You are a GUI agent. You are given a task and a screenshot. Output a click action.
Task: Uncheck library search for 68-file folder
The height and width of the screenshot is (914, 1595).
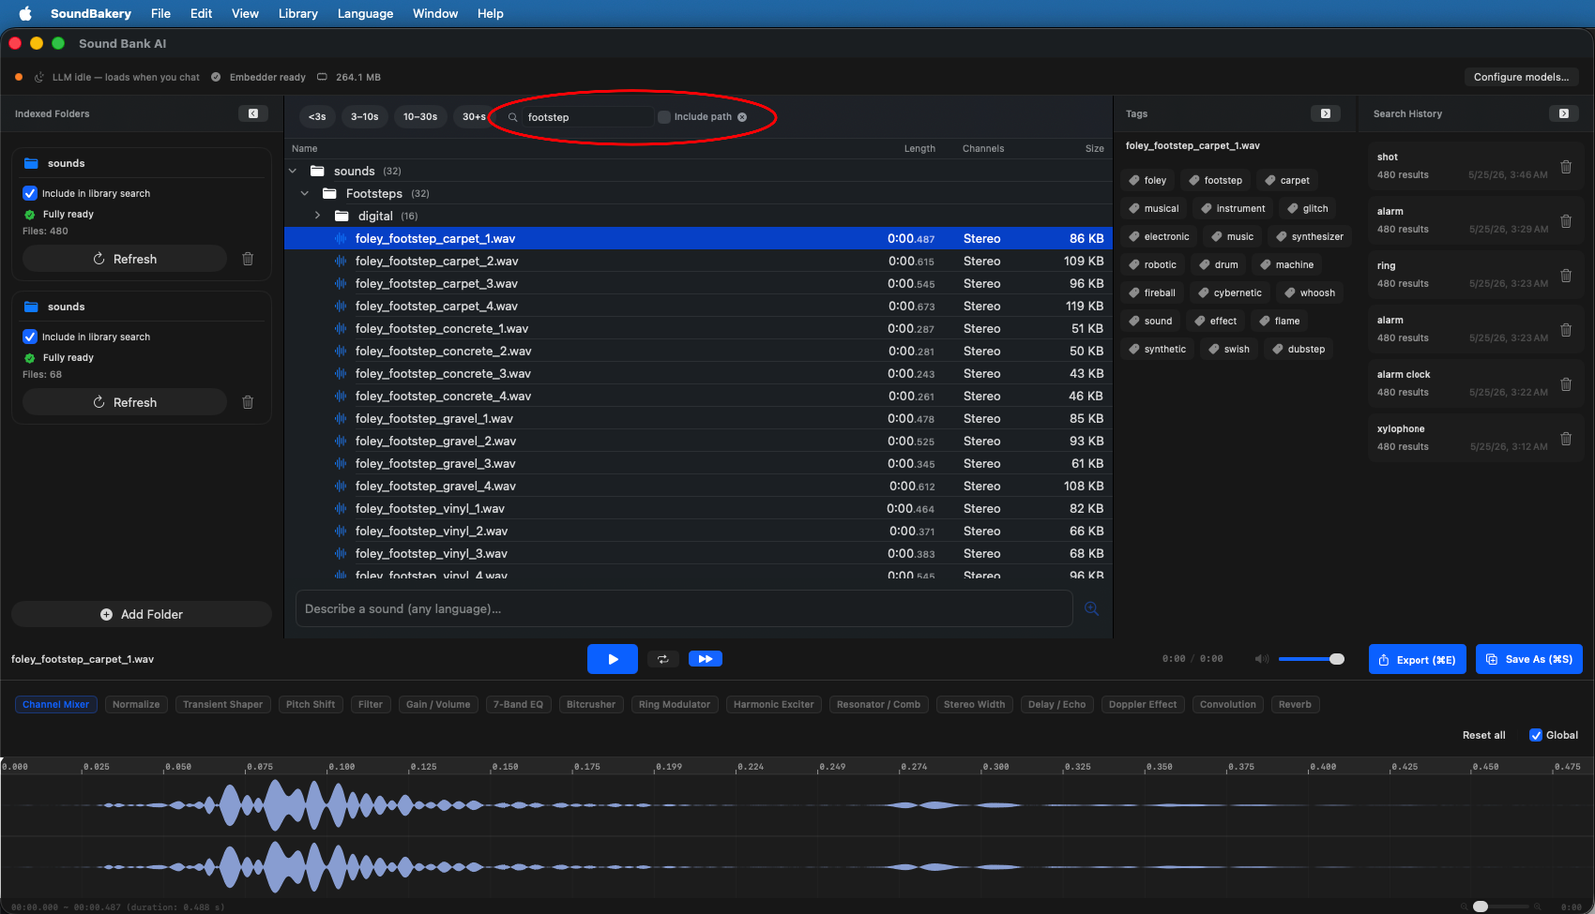point(30,337)
